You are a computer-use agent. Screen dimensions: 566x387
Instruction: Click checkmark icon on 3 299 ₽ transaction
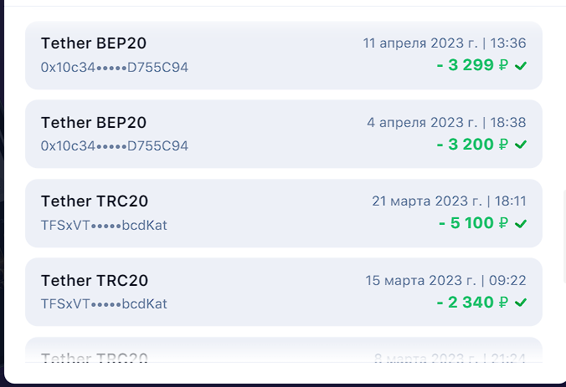click(x=521, y=65)
